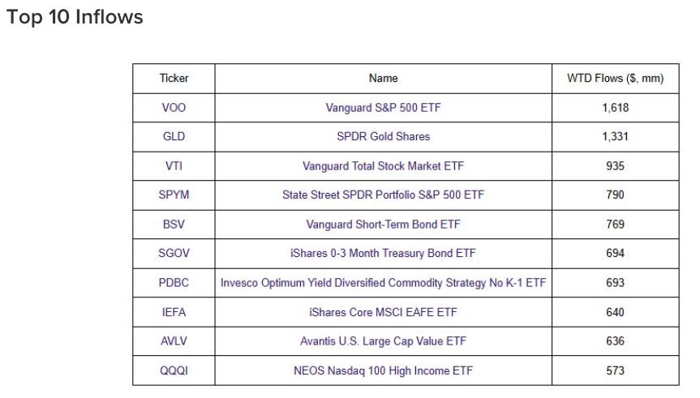700x398 pixels.
Task: Open the VOO ticker link
Action: tap(174, 108)
